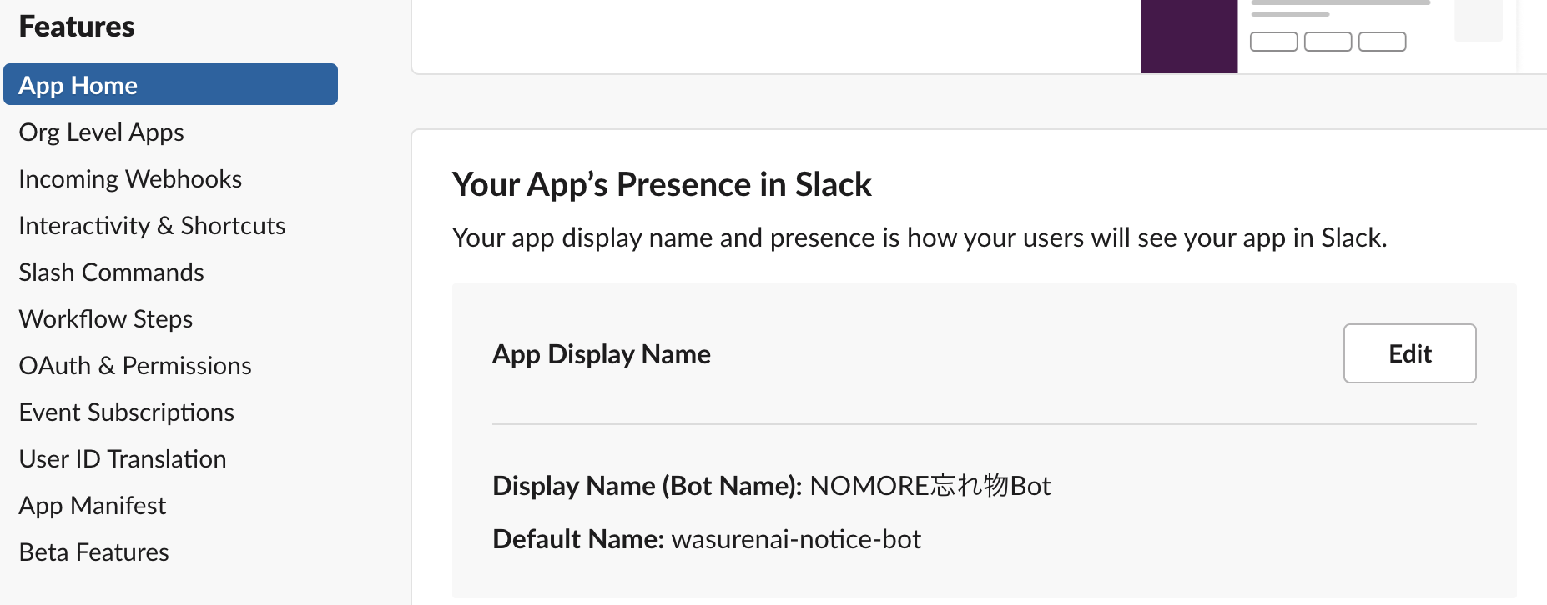1547x605 pixels.
Task: Navigate to Workflow Steps
Action: coord(106,319)
